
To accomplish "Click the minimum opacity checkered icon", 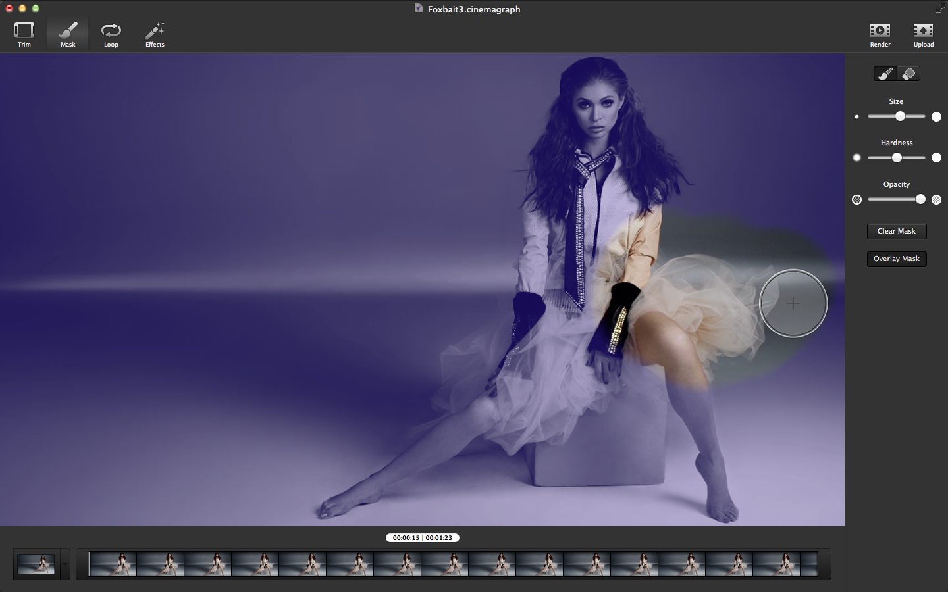I will tap(856, 200).
